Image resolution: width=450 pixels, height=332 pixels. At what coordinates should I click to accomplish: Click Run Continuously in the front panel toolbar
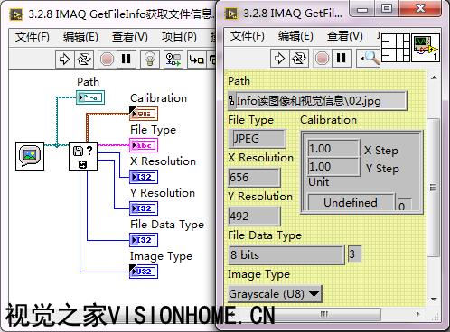(298, 58)
